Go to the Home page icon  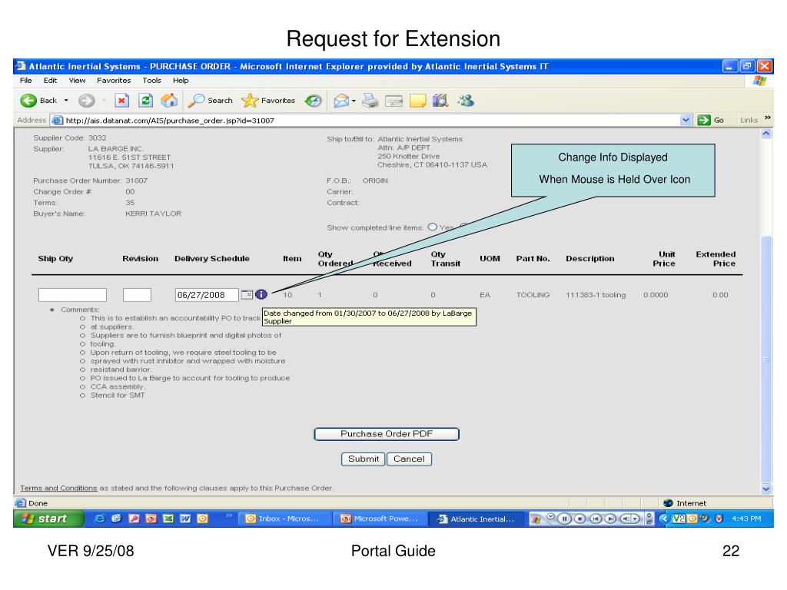169,101
